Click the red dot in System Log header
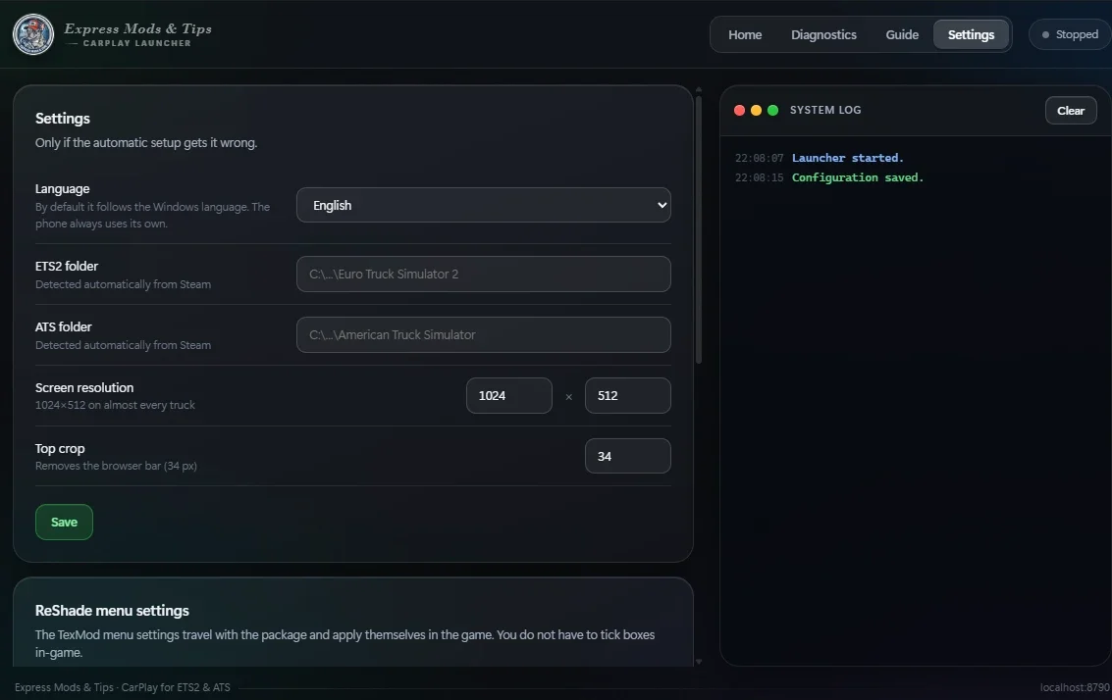This screenshot has height=700, width=1112. [x=739, y=110]
